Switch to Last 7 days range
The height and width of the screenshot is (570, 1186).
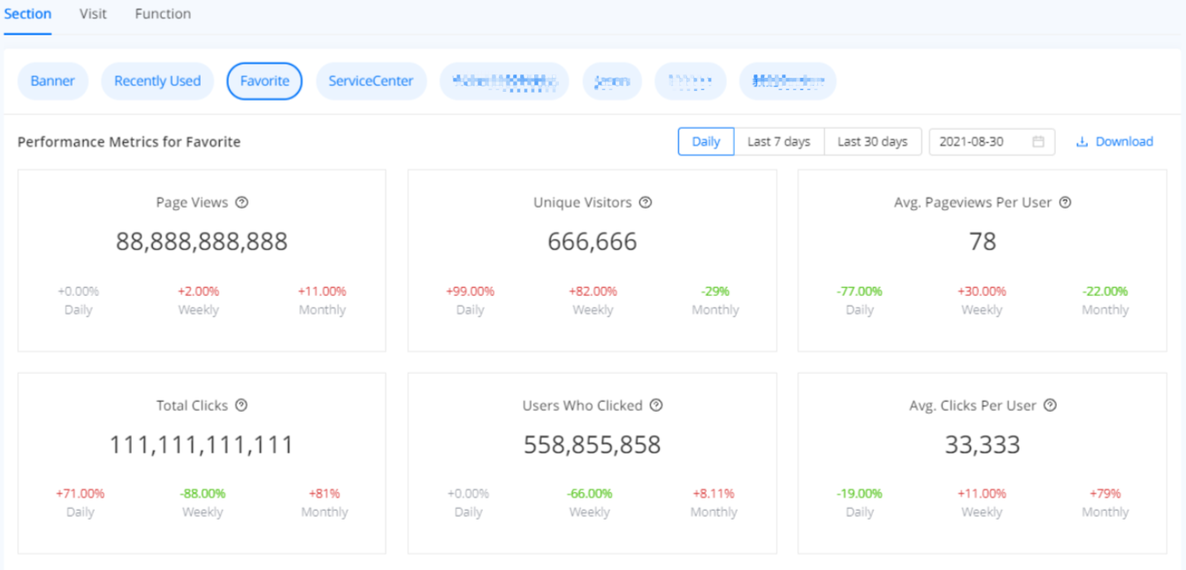coord(778,141)
